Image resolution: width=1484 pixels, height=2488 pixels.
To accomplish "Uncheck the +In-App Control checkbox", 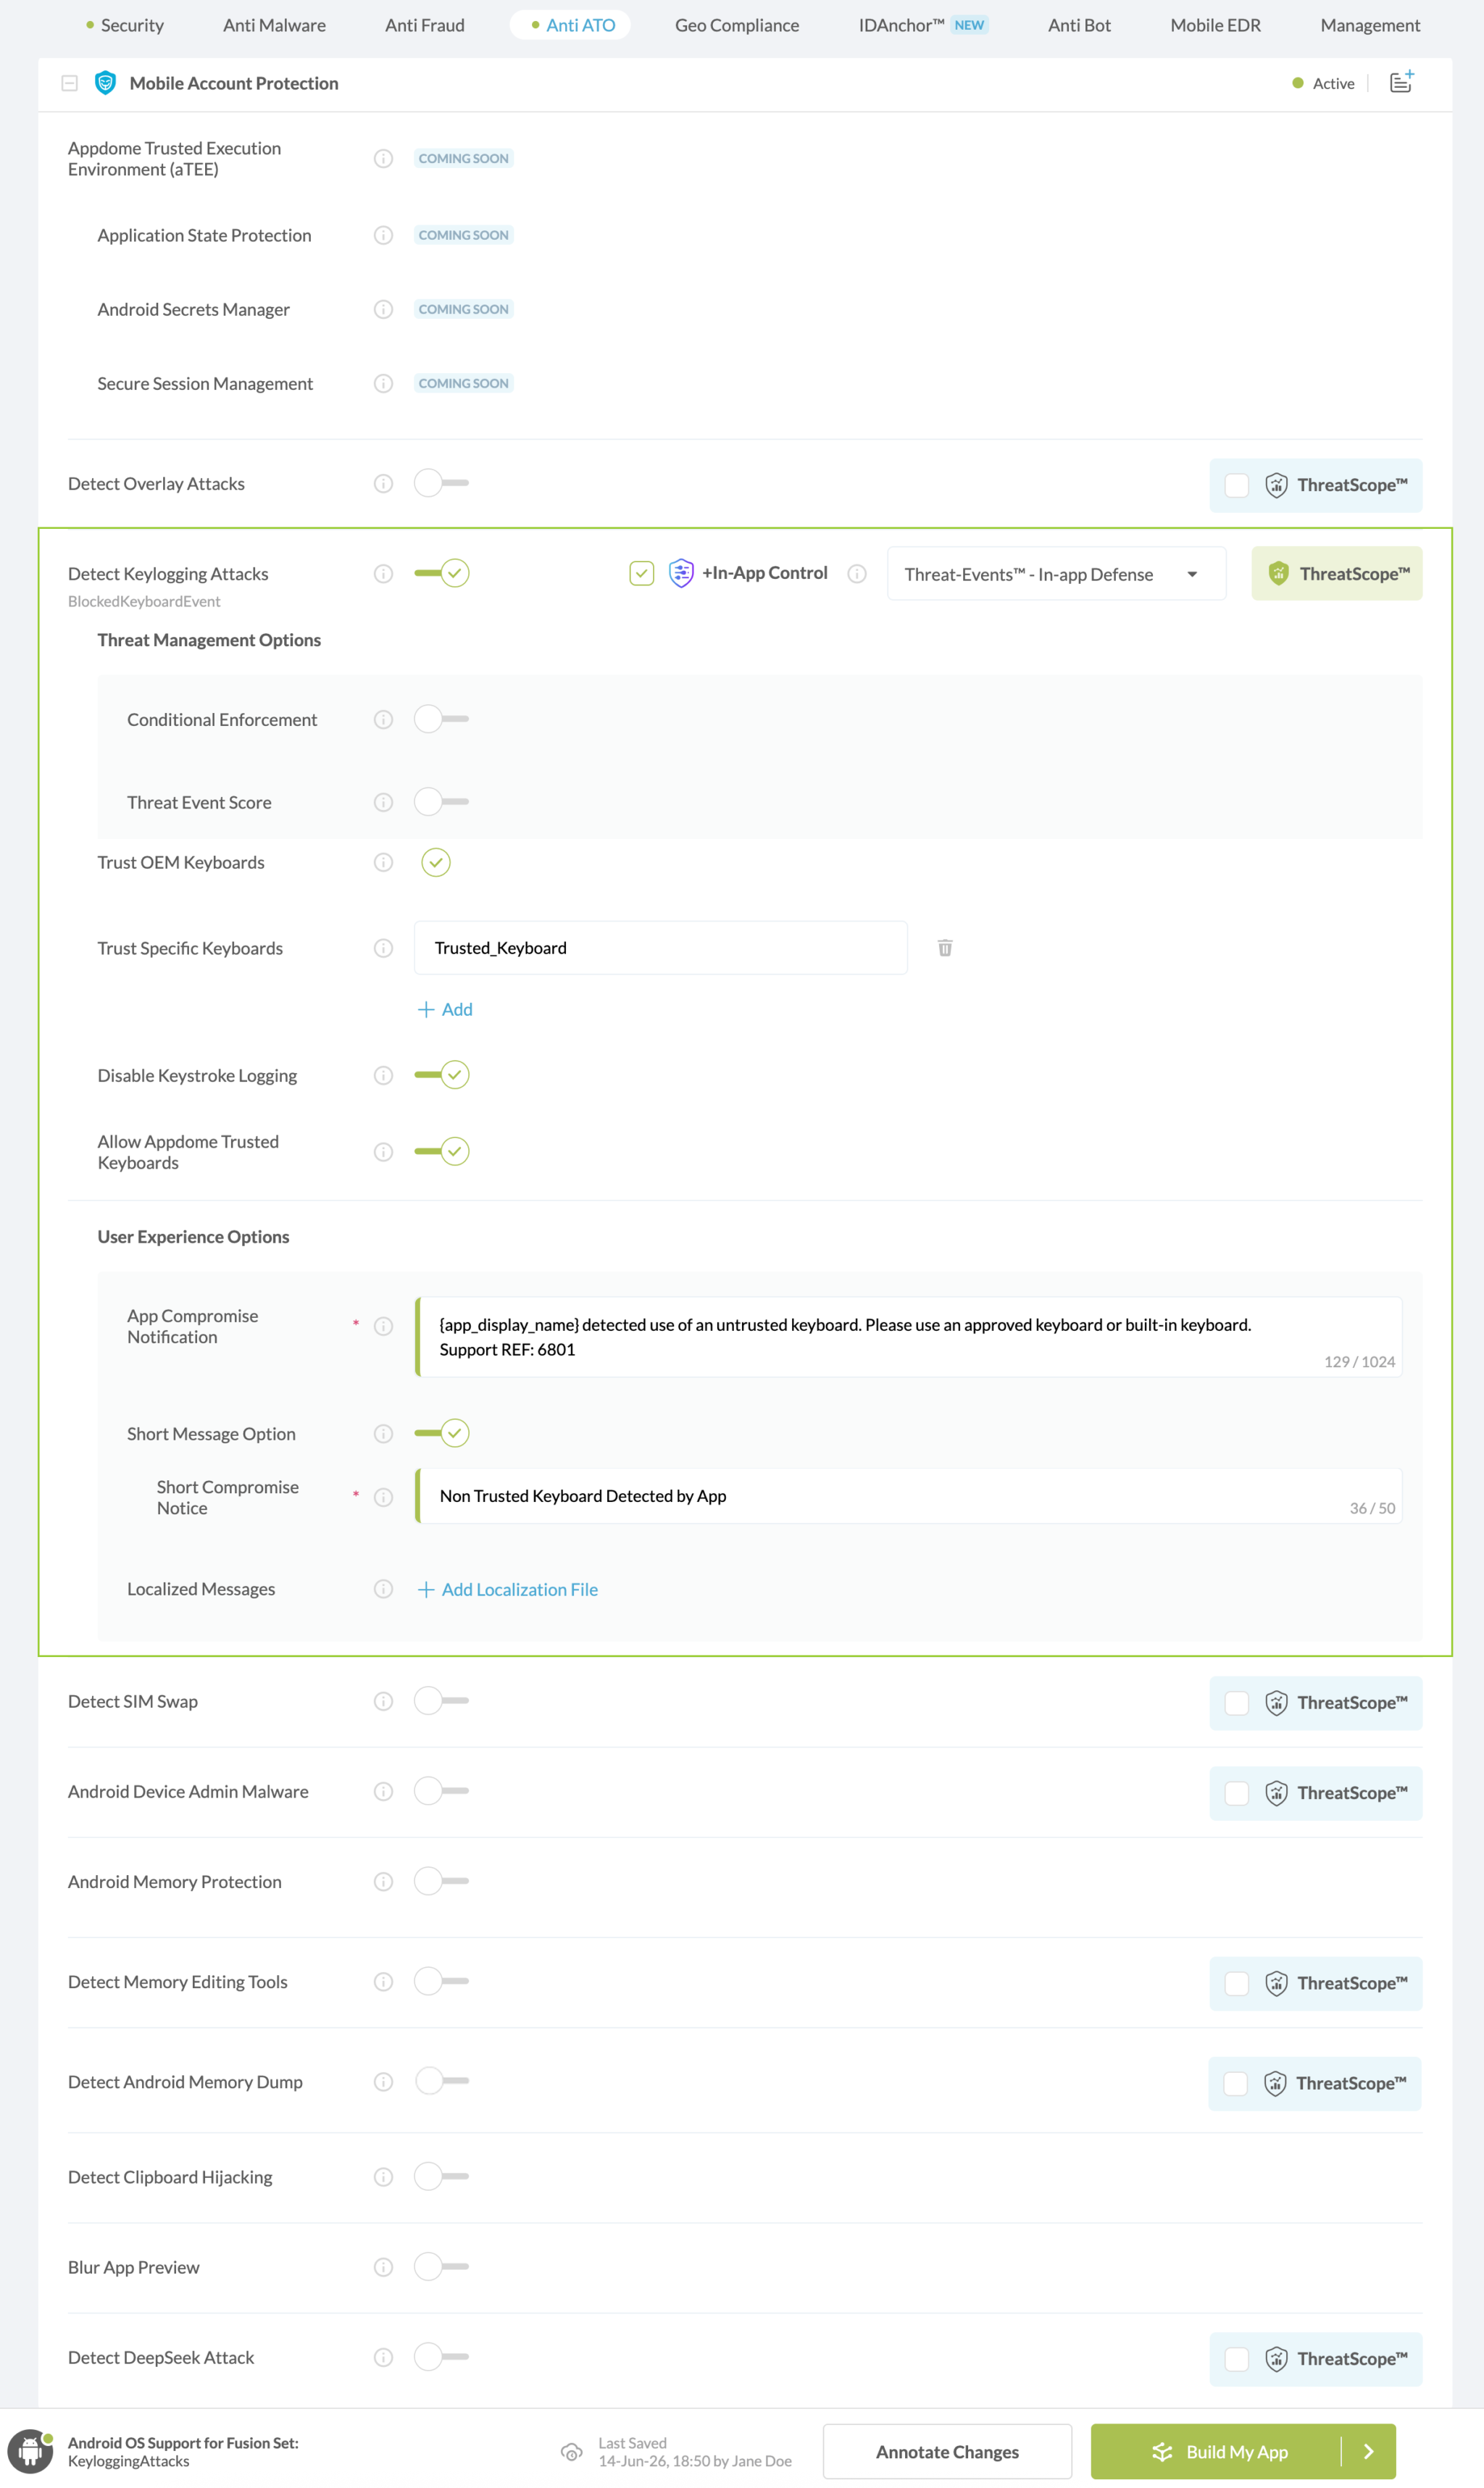I will click(x=641, y=573).
